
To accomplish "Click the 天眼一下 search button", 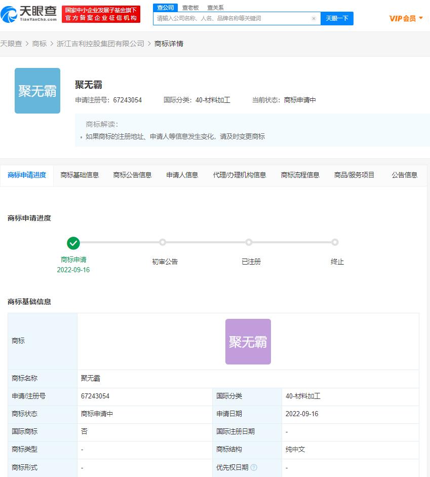I will [337, 18].
